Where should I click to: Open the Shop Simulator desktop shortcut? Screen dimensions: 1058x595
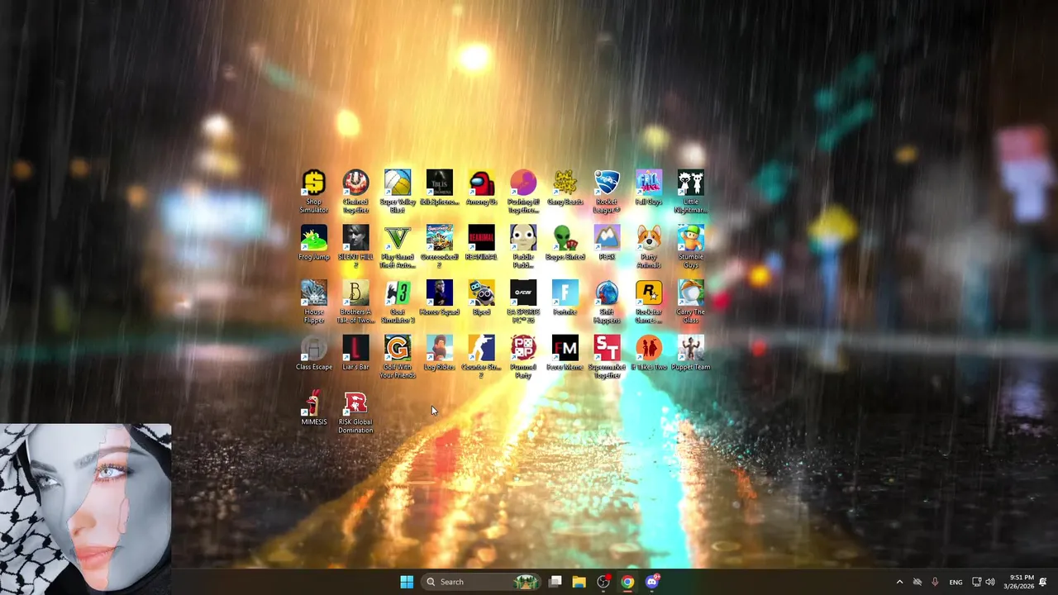314,191
